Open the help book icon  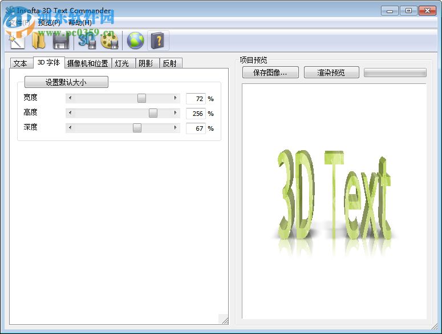(158, 41)
